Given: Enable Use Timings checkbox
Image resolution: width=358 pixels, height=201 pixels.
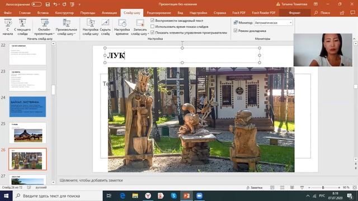Looking at the screenshot, I should pyautogui.click(x=153, y=26).
